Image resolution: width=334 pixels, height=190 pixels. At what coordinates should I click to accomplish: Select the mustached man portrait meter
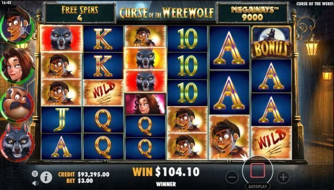(x=17, y=104)
